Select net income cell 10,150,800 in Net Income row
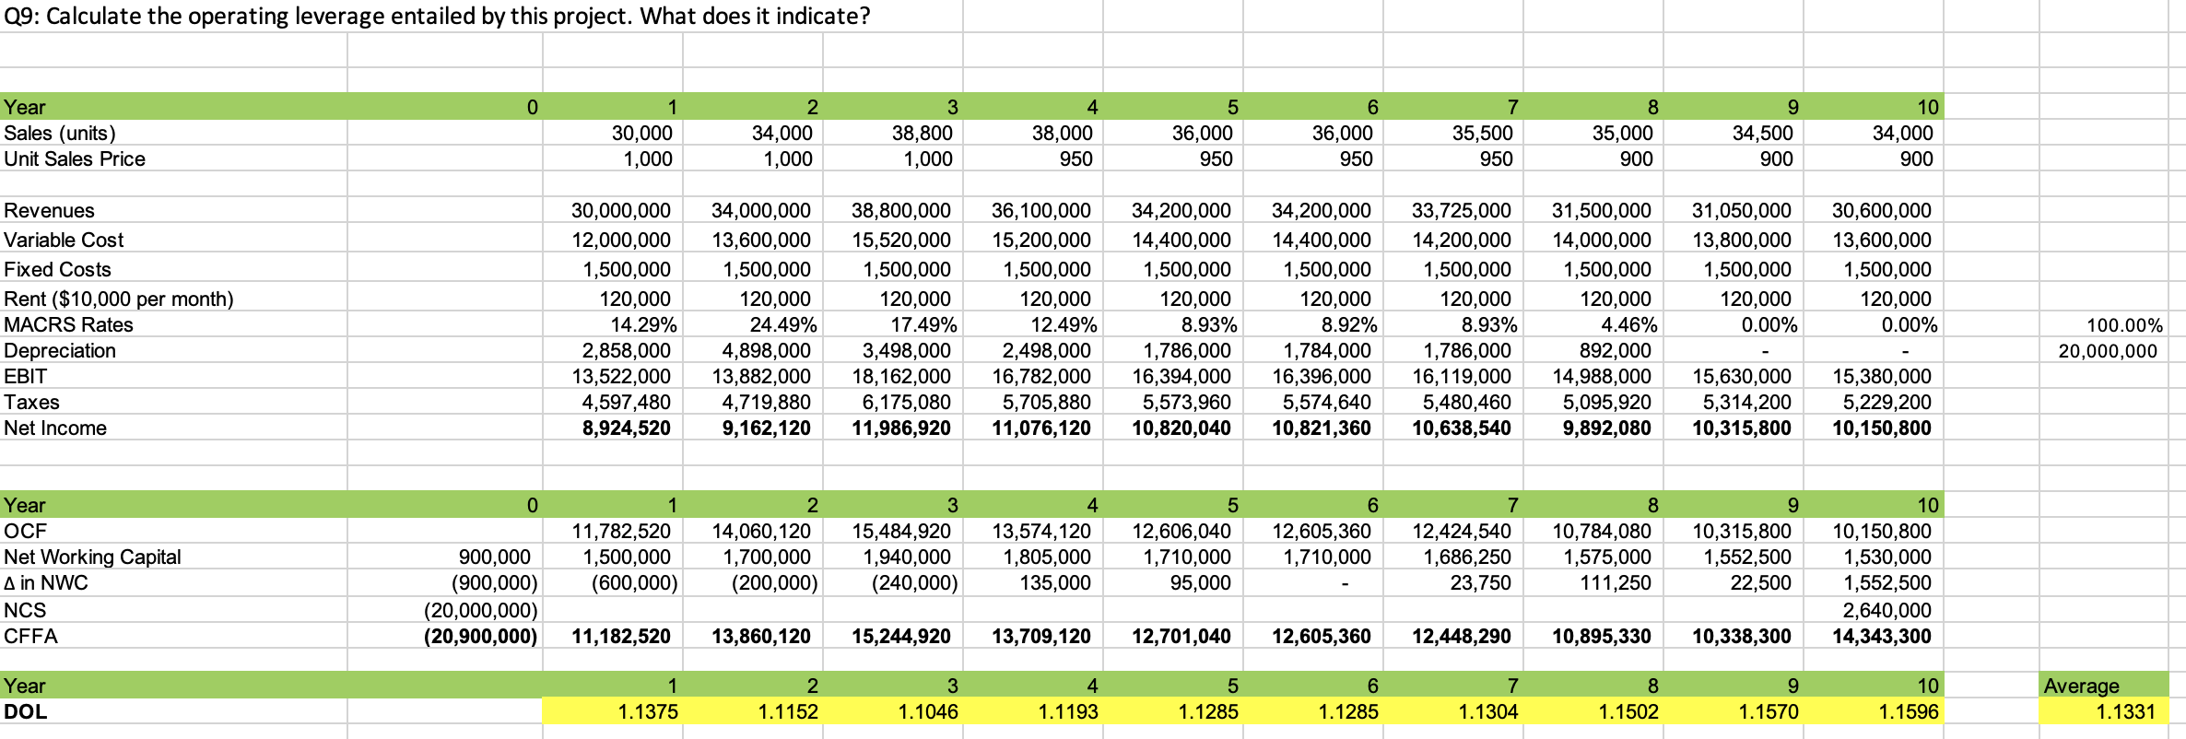Viewport: 2186px width, 739px height. pyautogui.click(x=1882, y=428)
